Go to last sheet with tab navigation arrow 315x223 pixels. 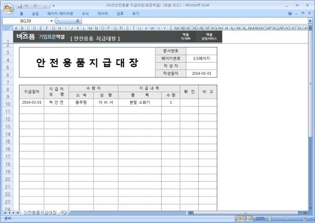pyautogui.click(x=18, y=213)
